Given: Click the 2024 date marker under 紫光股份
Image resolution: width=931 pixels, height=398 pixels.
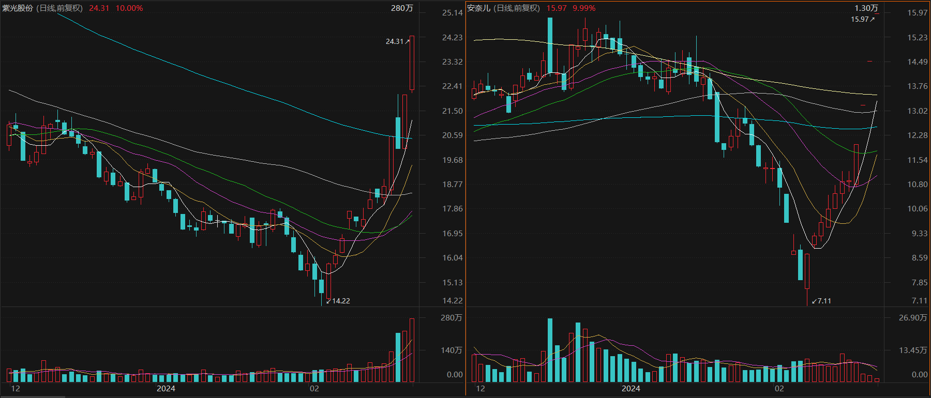Looking at the screenshot, I should [x=166, y=389].
